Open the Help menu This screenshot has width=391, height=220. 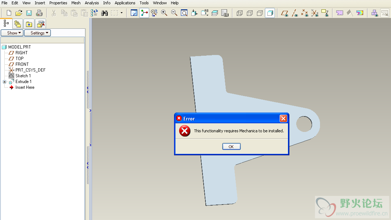[174, 3]
